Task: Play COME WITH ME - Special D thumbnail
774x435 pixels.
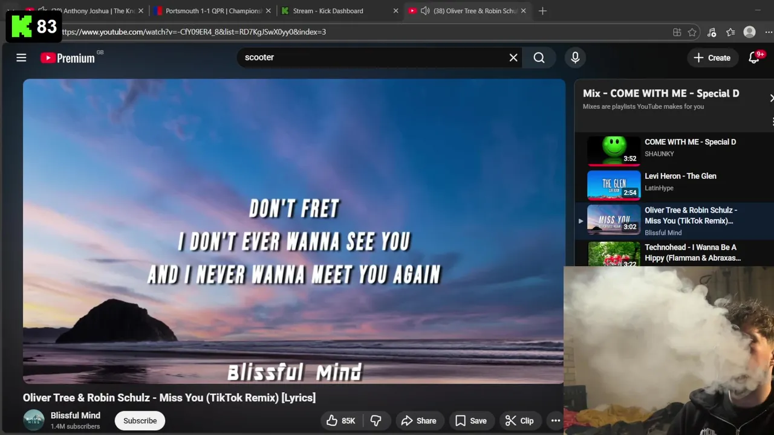Action: [614, 151]
